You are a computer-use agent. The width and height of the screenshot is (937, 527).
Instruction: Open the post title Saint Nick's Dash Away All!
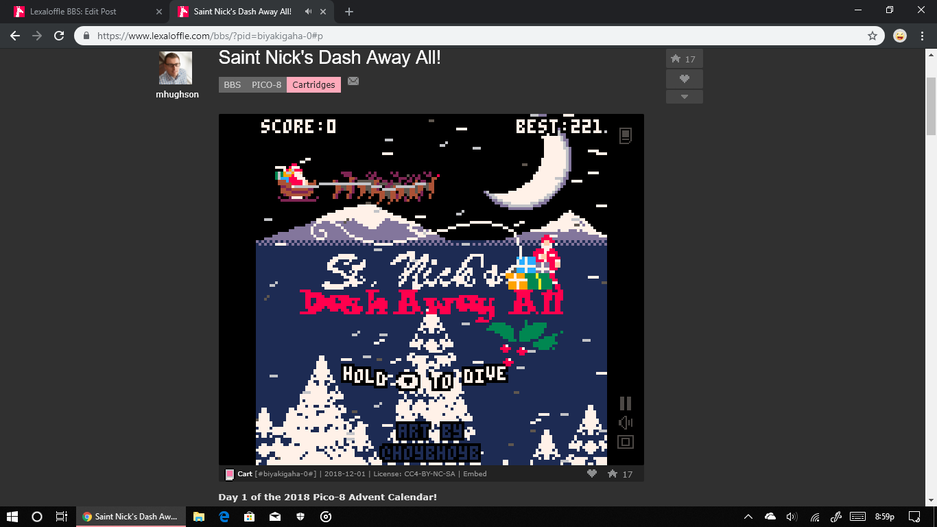coord(329,58)
